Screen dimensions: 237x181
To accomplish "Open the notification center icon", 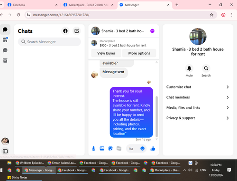I will tap(229, 170).
